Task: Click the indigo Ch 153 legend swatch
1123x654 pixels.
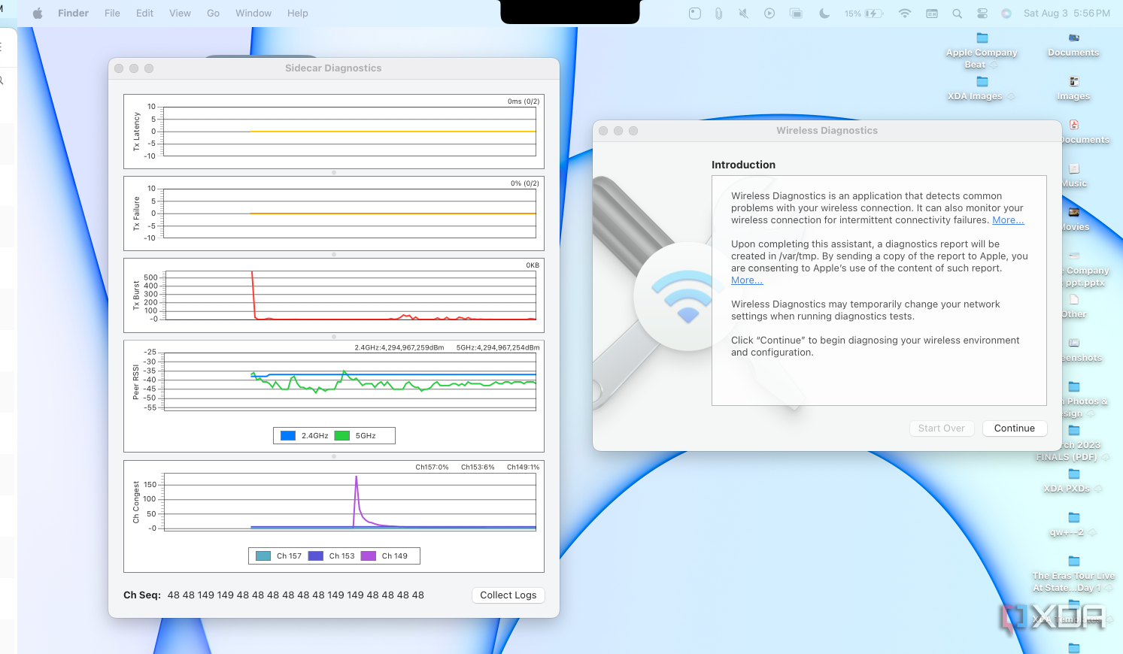Action: click(316, 556)
